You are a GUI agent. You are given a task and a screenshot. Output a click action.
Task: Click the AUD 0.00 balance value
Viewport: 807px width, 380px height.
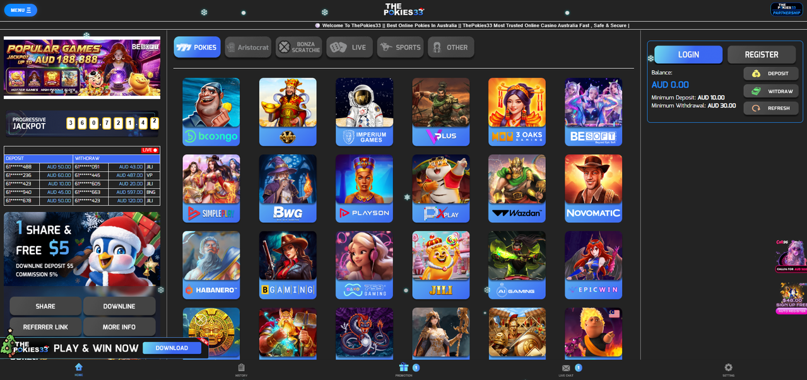[670, 85]
